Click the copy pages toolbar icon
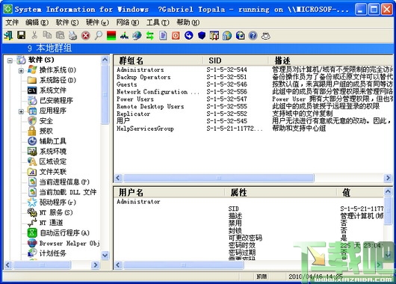Viewport: 396px width, 284px height. [x=47, y=35]
